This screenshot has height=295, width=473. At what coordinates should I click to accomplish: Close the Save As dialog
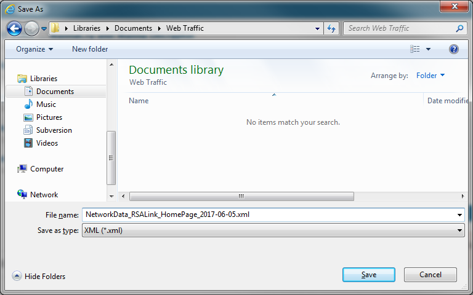[x=455, y=6]
